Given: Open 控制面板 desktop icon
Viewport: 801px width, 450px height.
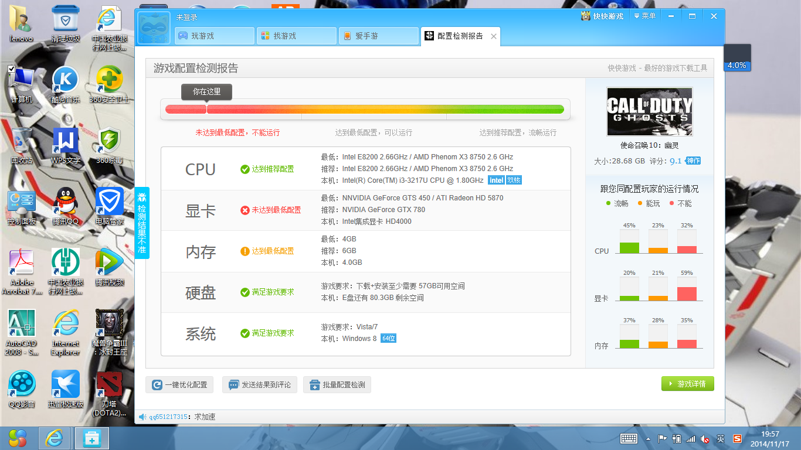Looking at the screenshot, I should coord(22,206).
